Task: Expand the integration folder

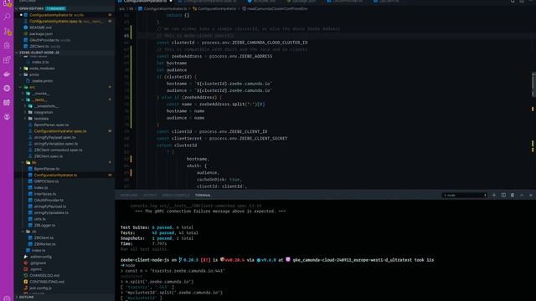Action: (x=44, y=112)
